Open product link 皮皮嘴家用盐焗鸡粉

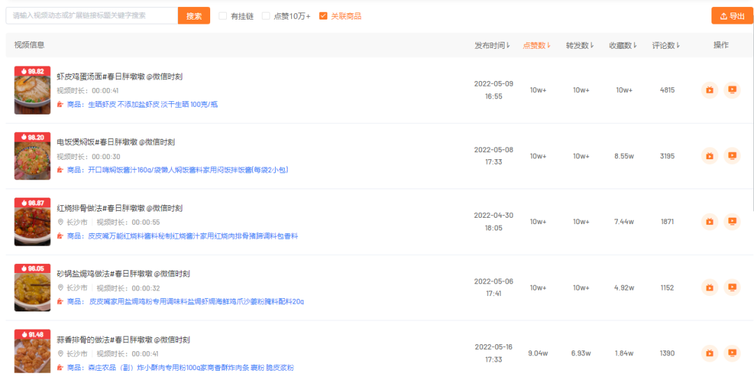point(196,302)
